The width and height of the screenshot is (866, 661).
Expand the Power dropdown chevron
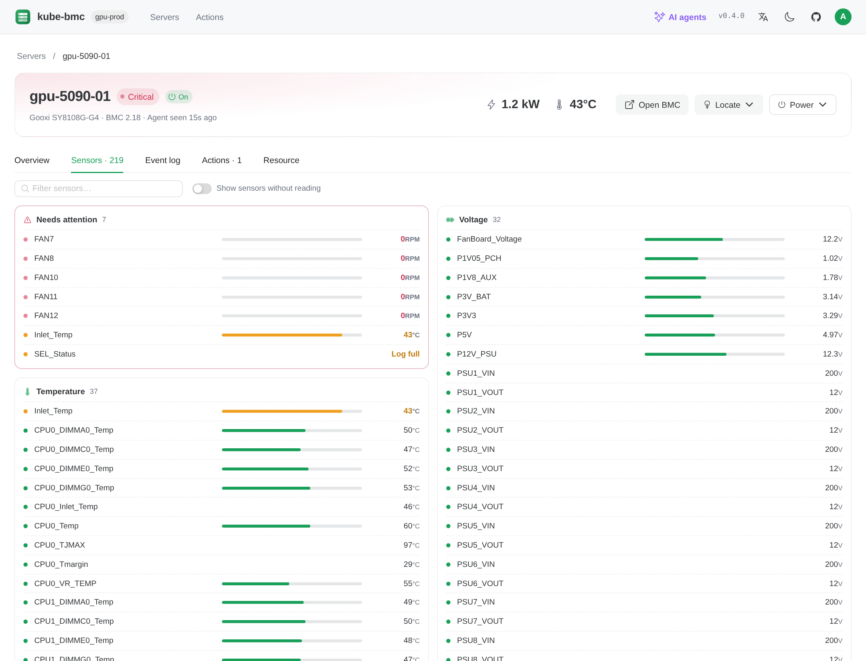pos(823,105)
